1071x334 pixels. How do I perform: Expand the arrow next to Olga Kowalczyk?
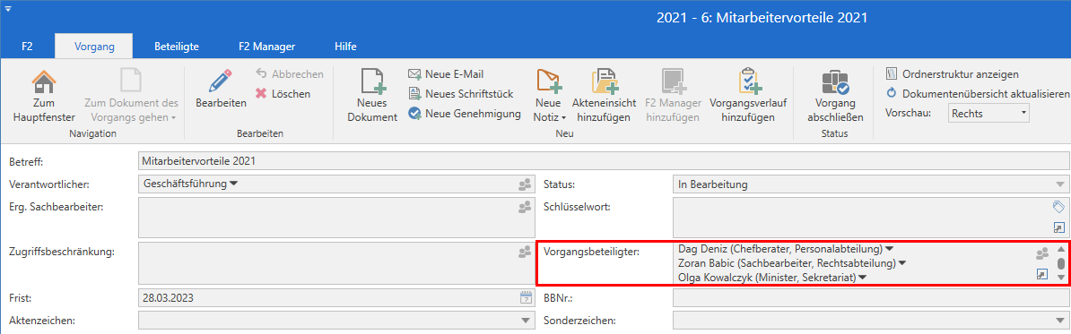coord(863,278)
